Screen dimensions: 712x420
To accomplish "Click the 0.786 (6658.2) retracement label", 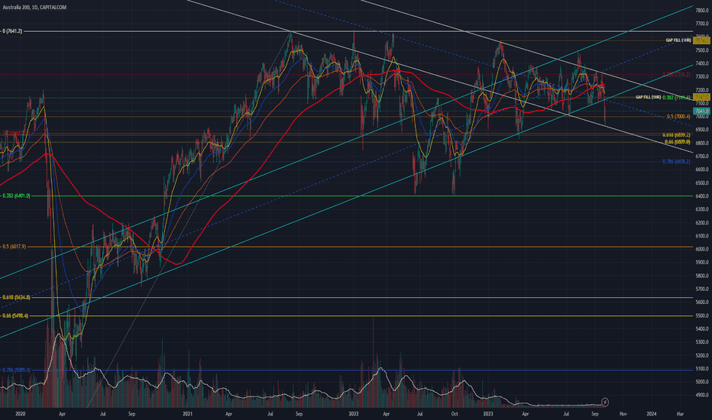I will pos(676,162).
